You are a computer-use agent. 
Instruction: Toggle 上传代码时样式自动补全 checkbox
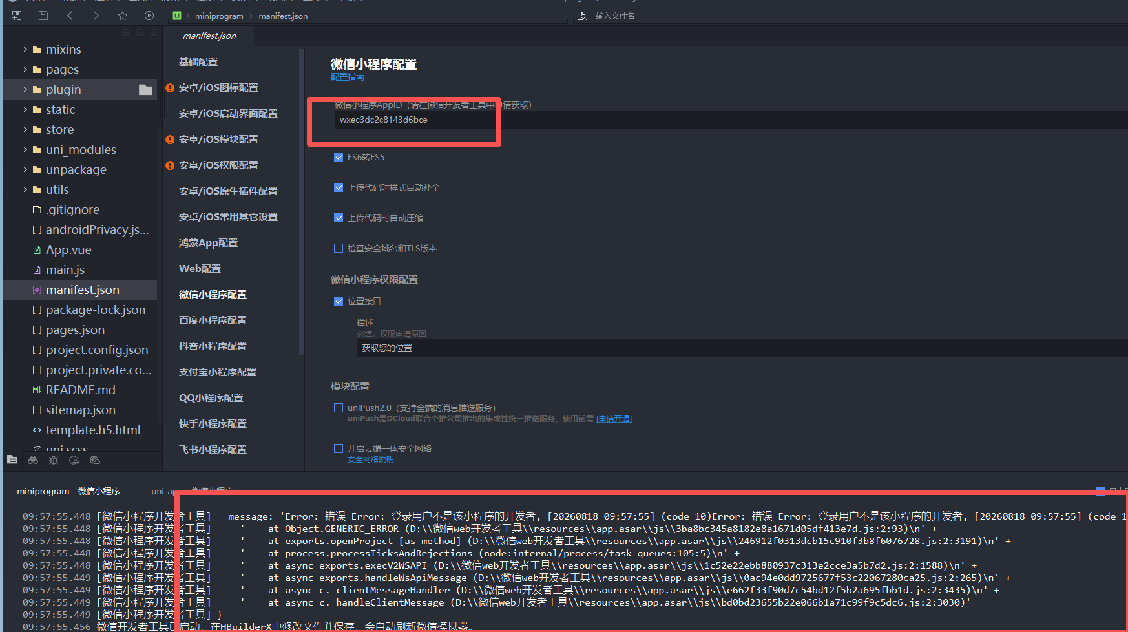[x=339, y=187]
